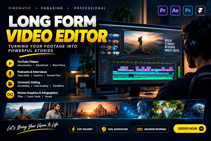Click the hiker sunset preview on the monitor

pyautogui.click(x=143, y=43)
